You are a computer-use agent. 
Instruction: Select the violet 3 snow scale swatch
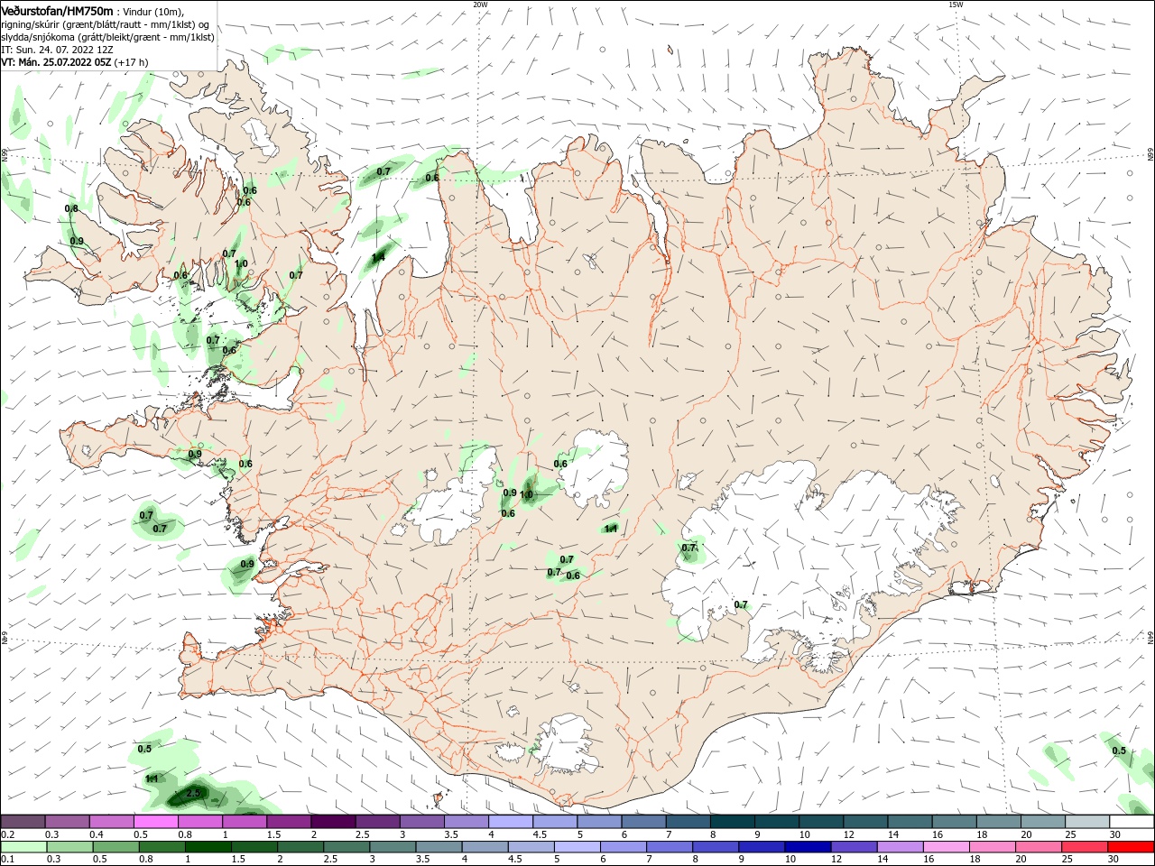(x=421, y=822)
